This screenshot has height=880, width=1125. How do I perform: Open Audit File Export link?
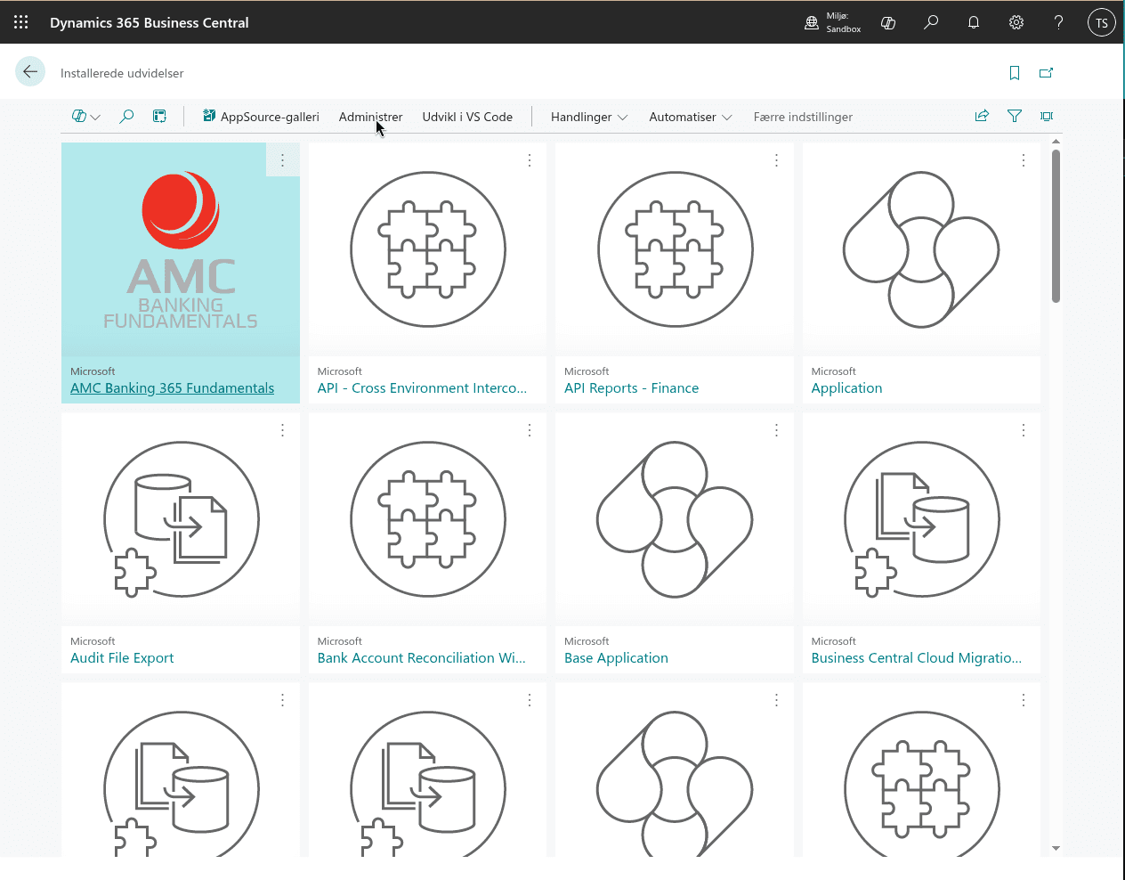point(122,658)
